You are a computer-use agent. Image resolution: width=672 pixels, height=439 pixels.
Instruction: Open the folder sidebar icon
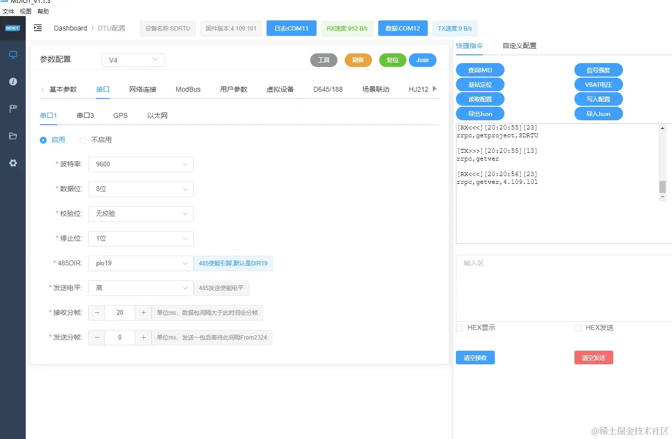(13, 136)
